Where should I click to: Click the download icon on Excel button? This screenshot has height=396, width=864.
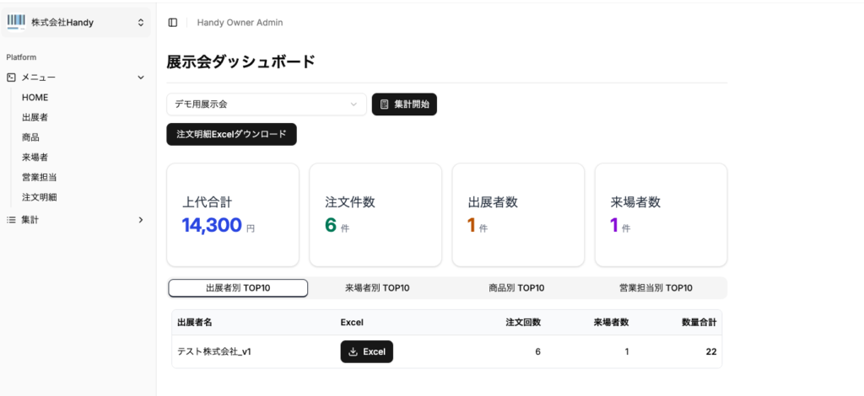point(354,352)
